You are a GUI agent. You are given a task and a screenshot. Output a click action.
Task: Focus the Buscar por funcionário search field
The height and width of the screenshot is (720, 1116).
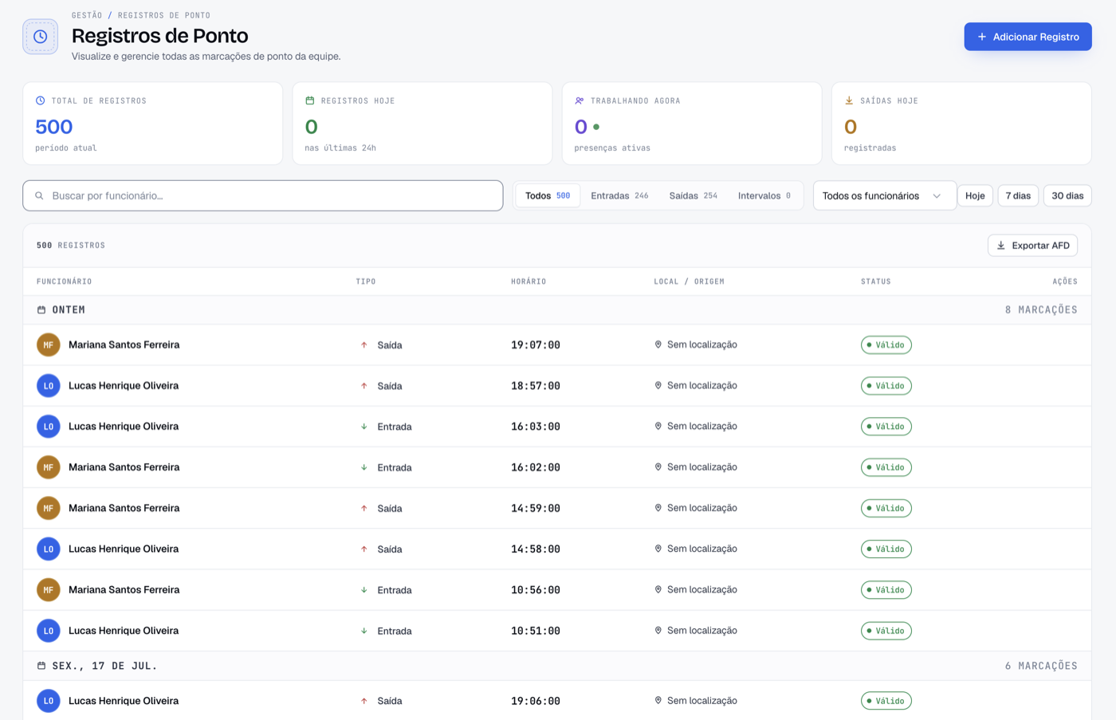(x=263, y=195)
